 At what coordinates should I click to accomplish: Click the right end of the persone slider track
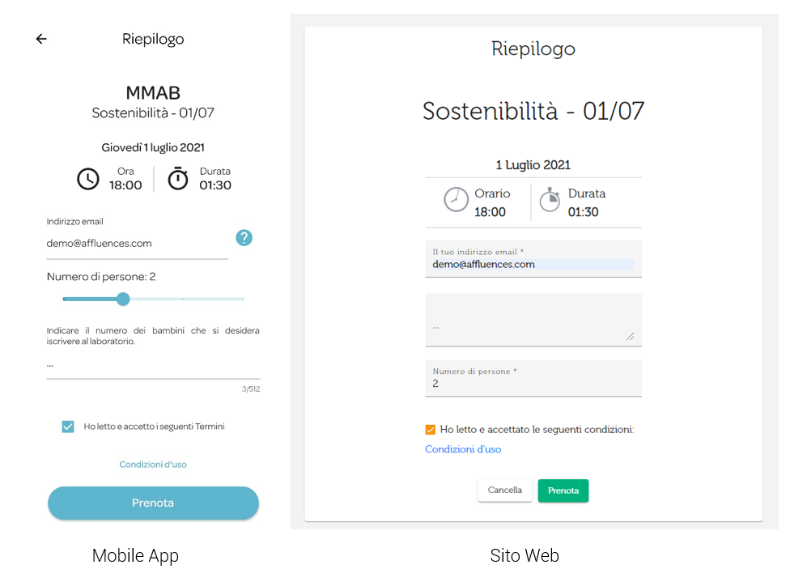(242, 299)
